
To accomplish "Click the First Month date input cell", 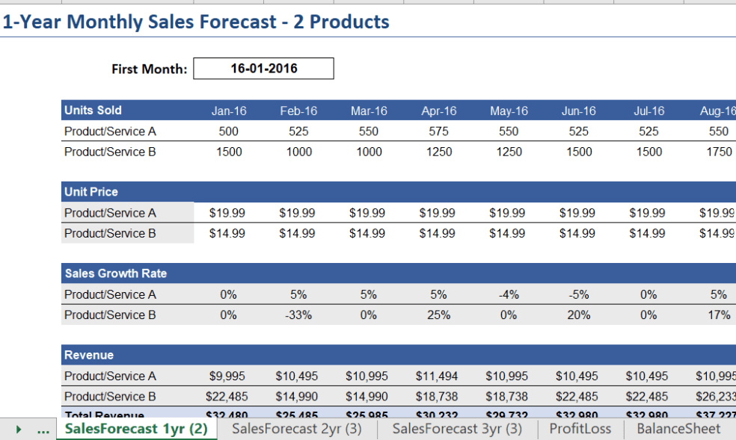I will 263,68.
